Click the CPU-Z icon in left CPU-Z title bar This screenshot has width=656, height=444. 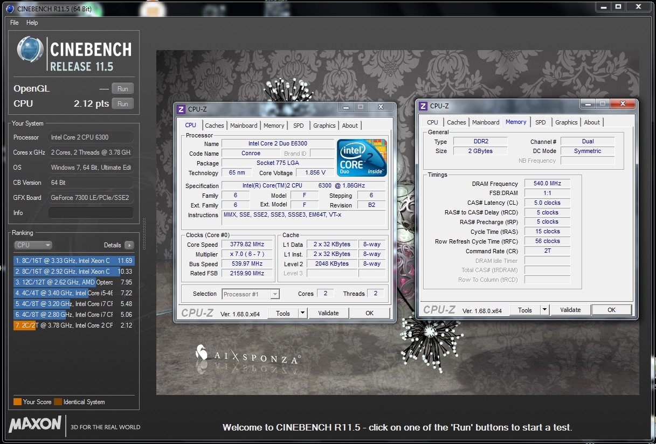[x=182, y=109]
